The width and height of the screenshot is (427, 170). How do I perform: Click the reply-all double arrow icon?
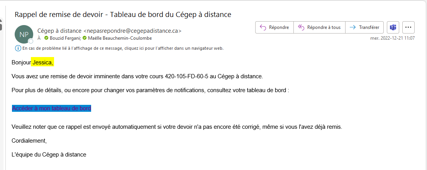click(301, 27)
